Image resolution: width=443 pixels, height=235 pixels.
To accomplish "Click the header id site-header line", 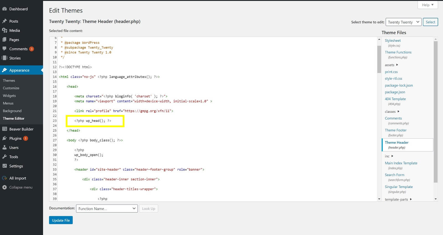I will 139,169.
